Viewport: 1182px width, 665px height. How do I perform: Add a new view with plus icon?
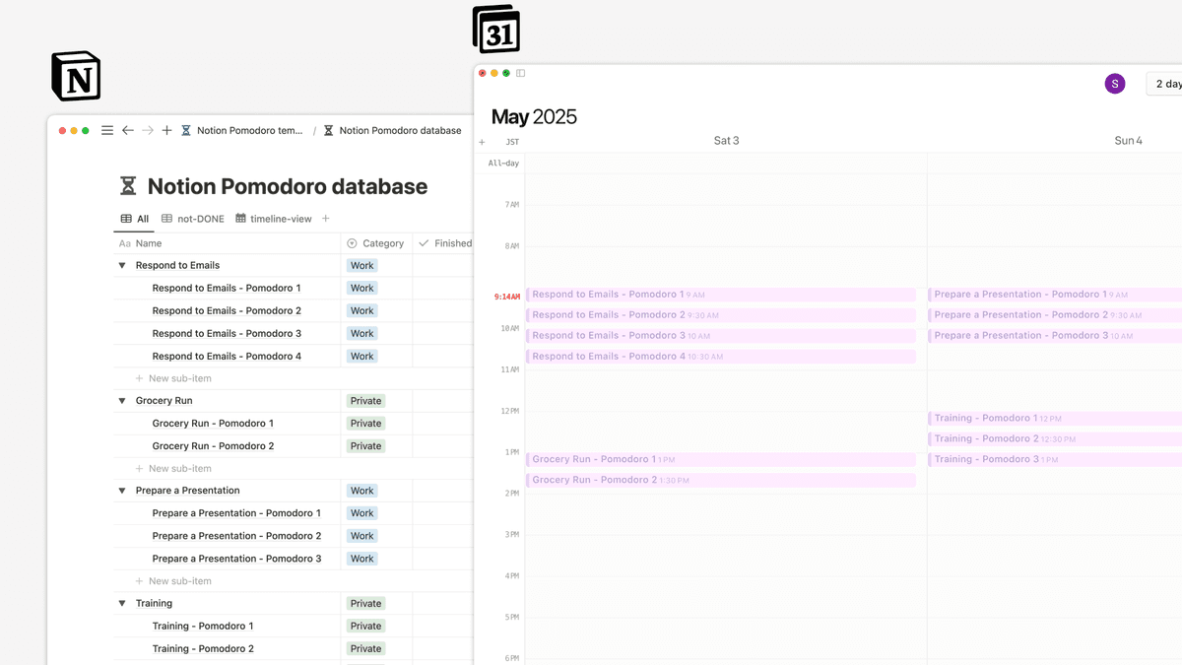326,219
